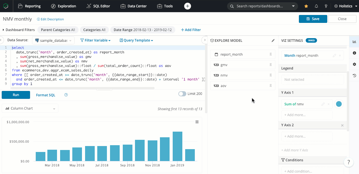Open the info sidebar icon

pyautogui.click(x=354, y=53)
